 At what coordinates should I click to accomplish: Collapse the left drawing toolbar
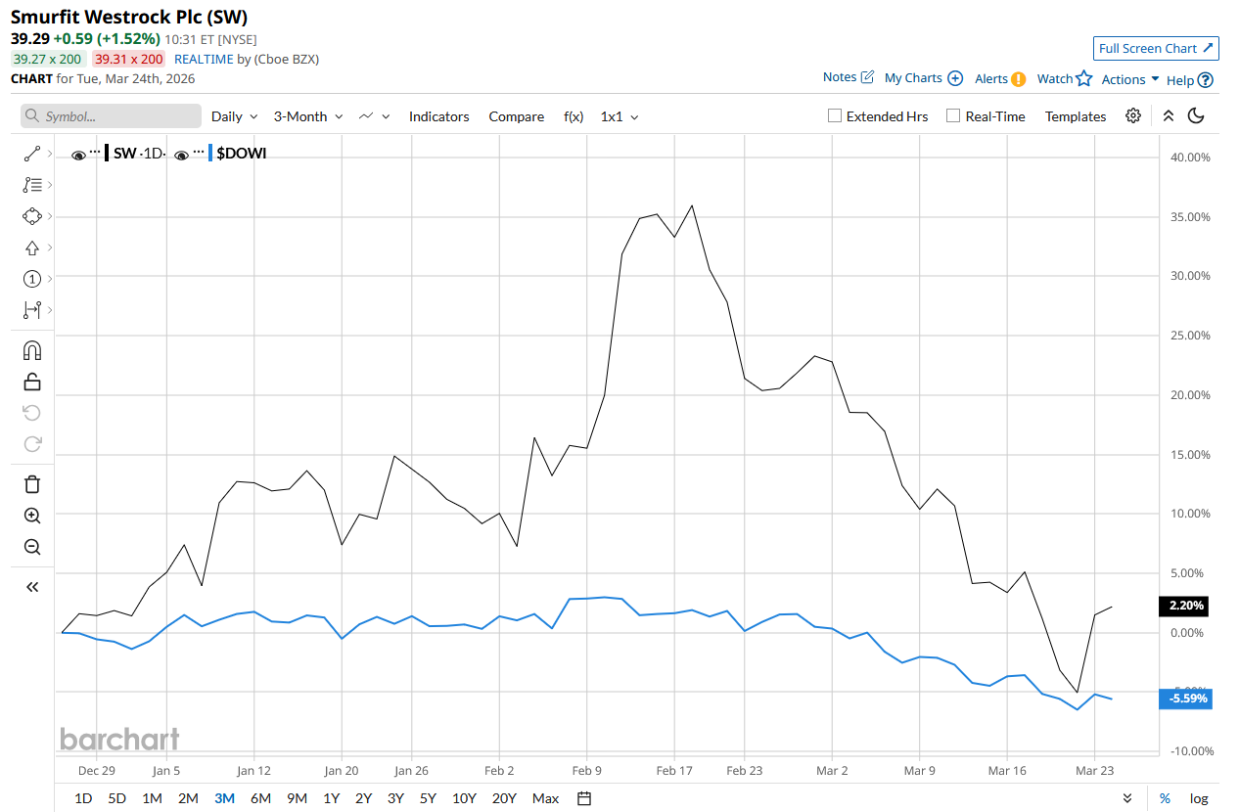[x=31, y=587]
